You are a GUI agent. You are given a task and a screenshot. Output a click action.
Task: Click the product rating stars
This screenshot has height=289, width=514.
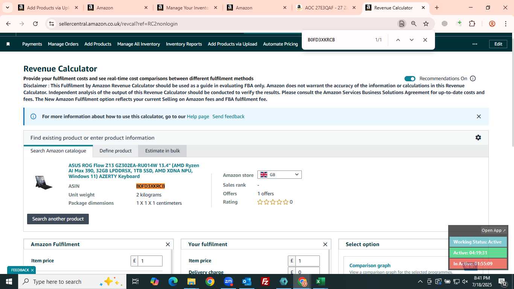[273, 202]
